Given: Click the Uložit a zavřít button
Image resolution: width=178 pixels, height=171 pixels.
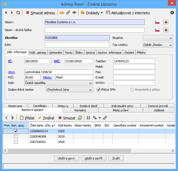Looking at the screenshot, I should [93, 159].
